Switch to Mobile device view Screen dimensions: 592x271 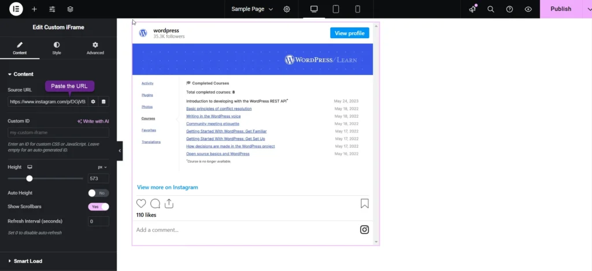pyautogui.click(x=357, y=9)
